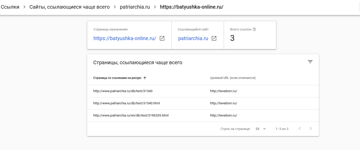Click the sort arrow on Страница со ссылками
Screen dimensions: 360x150
145,78
